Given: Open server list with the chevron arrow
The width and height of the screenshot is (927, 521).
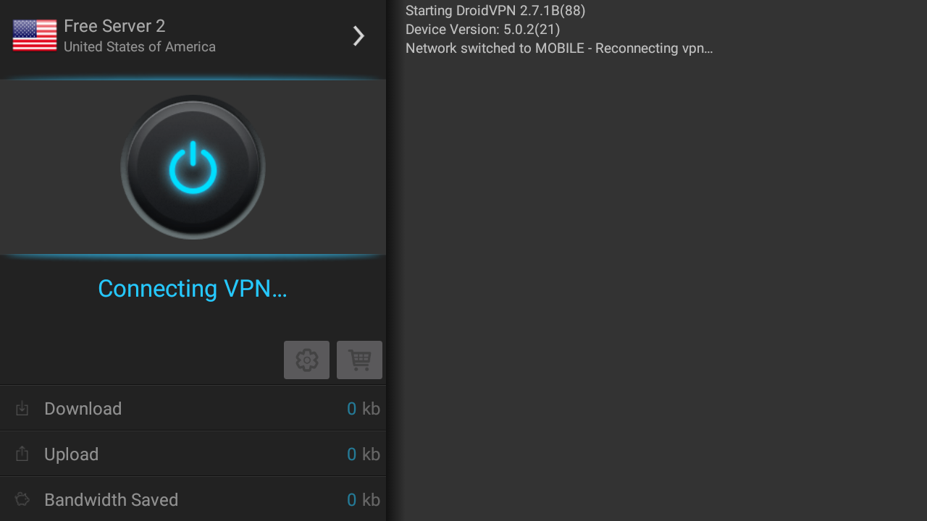Looking at the screenshot, I should (x=358, y=36).
